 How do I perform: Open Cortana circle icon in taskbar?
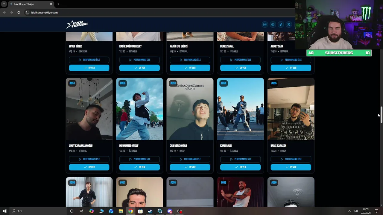[72, 211]
